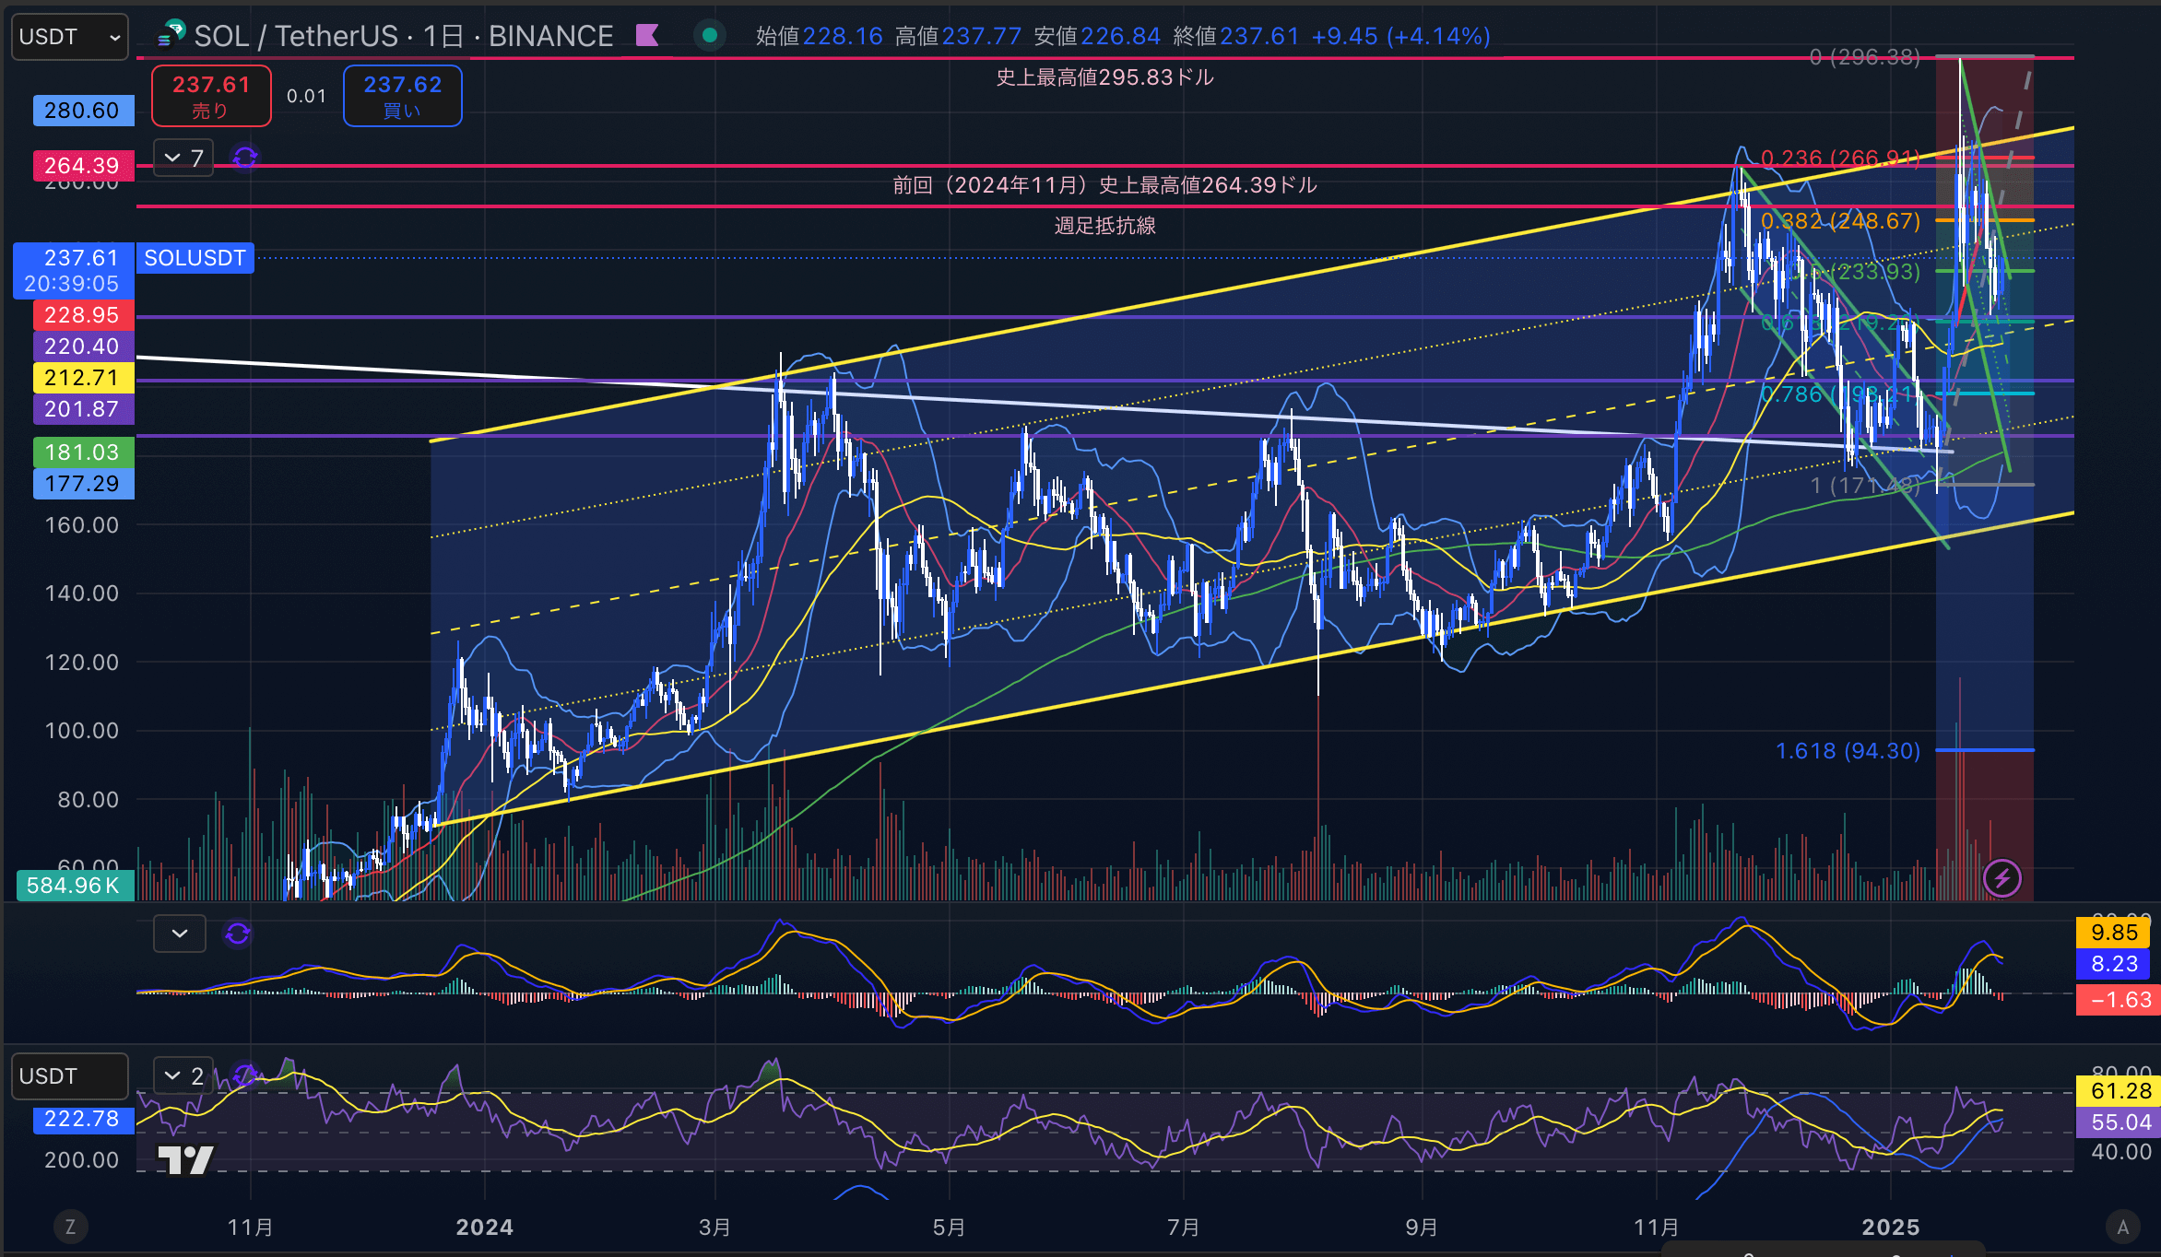Click the 222.78 blue label in RSI pane

coord(83,1119)
